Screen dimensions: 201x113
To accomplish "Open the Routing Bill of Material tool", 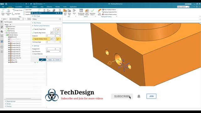I will [x=81, y=12].
